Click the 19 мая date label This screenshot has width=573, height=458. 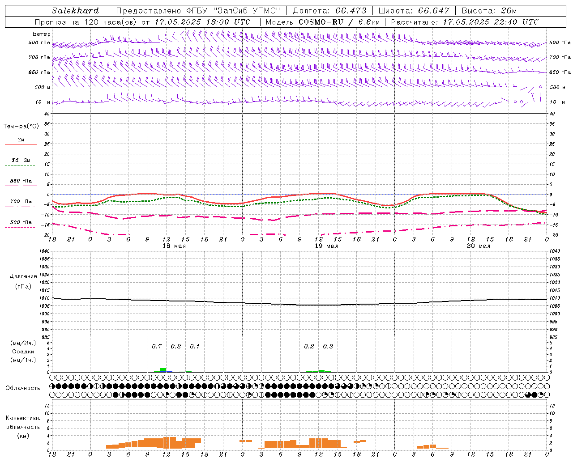[x=326, y=246]
